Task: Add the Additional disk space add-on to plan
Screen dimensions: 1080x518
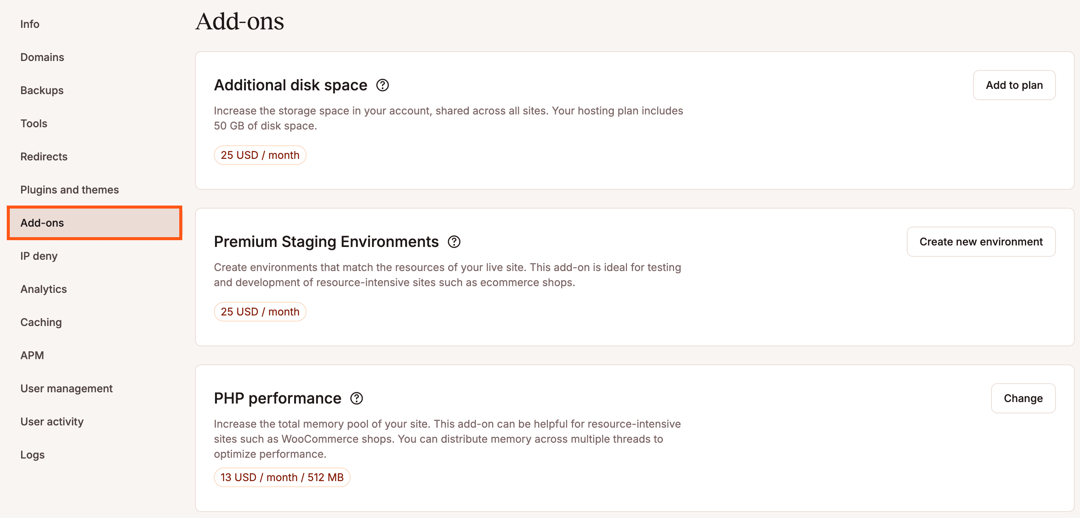Action: [x=1014, y=85]
